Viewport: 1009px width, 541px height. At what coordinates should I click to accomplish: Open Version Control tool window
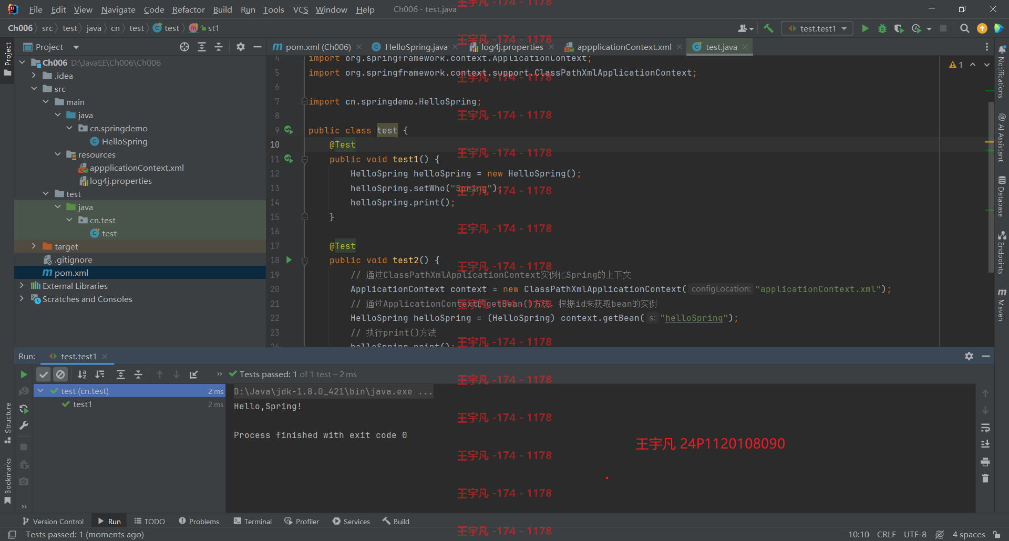pyautogui.click(x=53, y=521)
